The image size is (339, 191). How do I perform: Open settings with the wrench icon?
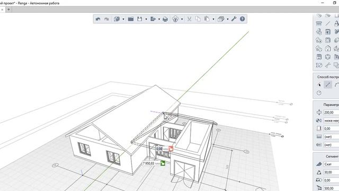coord(234,19)
